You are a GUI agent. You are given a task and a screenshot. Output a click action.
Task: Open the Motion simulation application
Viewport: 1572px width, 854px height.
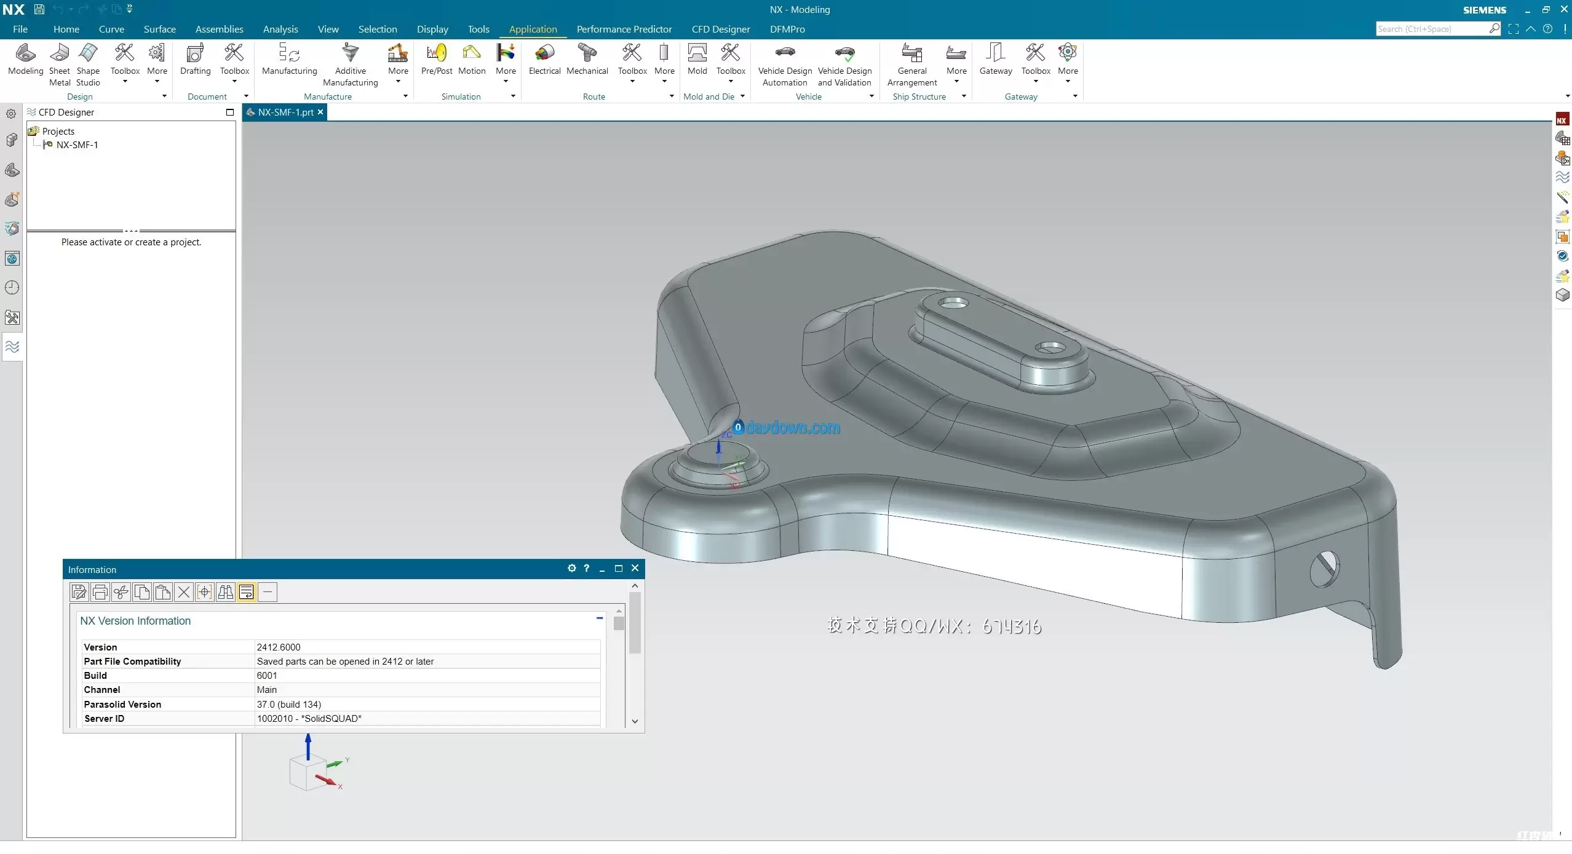(x=472, y=60)
